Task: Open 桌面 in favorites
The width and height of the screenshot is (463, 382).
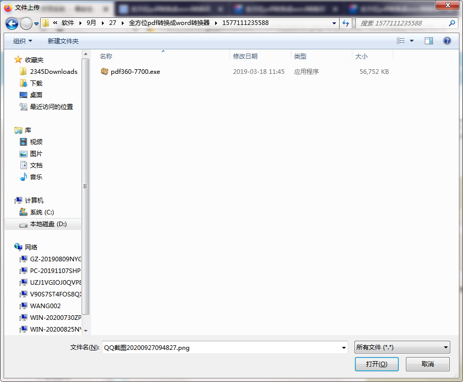Action: (x=36, y=95)
